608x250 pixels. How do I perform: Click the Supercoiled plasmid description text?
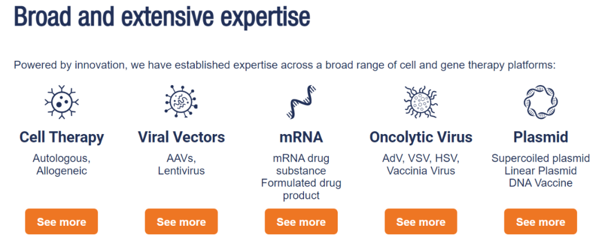(x=540, y=158)
